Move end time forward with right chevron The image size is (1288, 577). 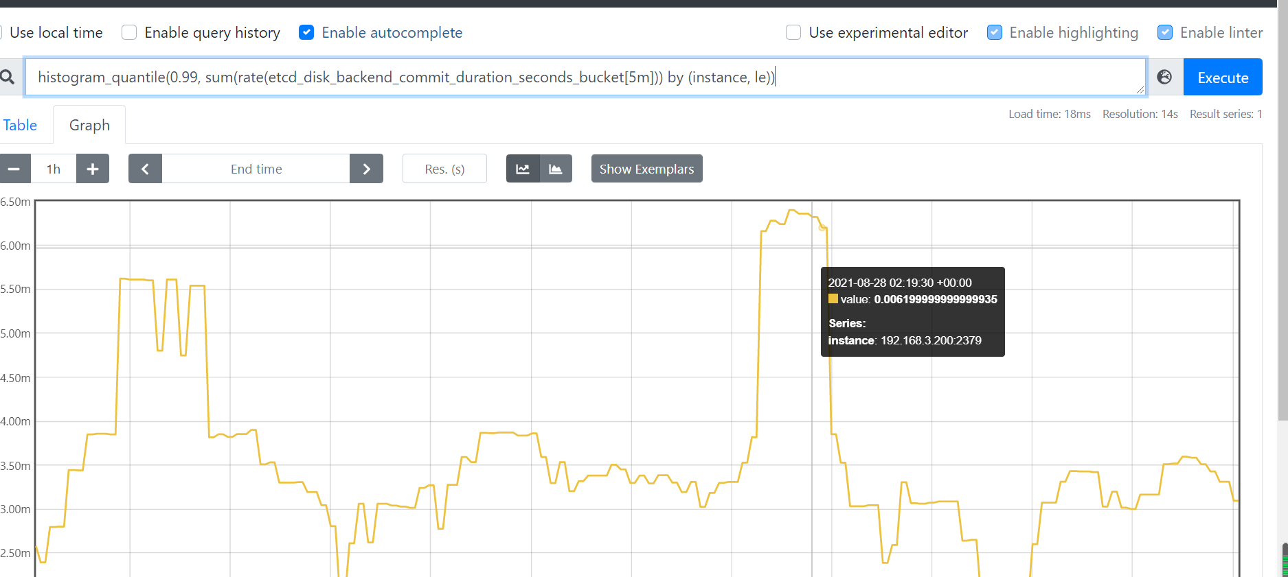366,169
